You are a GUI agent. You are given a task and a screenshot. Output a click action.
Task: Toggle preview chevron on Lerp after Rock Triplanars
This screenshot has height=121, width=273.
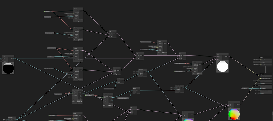click(x=113, y=38)
